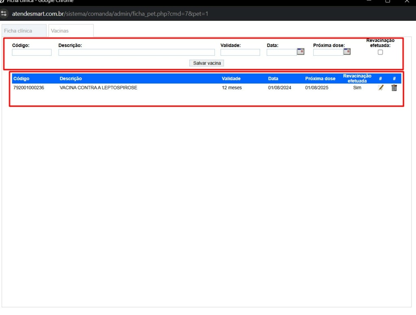The image size is (416, 315).
Task: Open the calendar picker beside Data field
Action: coord(301,52)
